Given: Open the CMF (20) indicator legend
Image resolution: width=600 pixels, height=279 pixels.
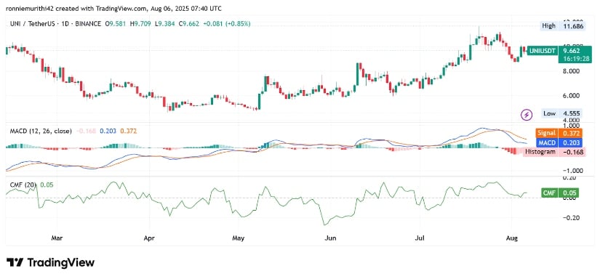Looking at the screenshot, I should [23, 185].
